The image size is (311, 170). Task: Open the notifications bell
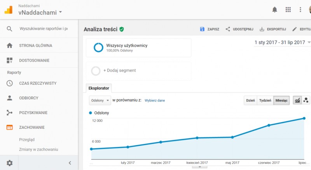click(x=274, y=9)
